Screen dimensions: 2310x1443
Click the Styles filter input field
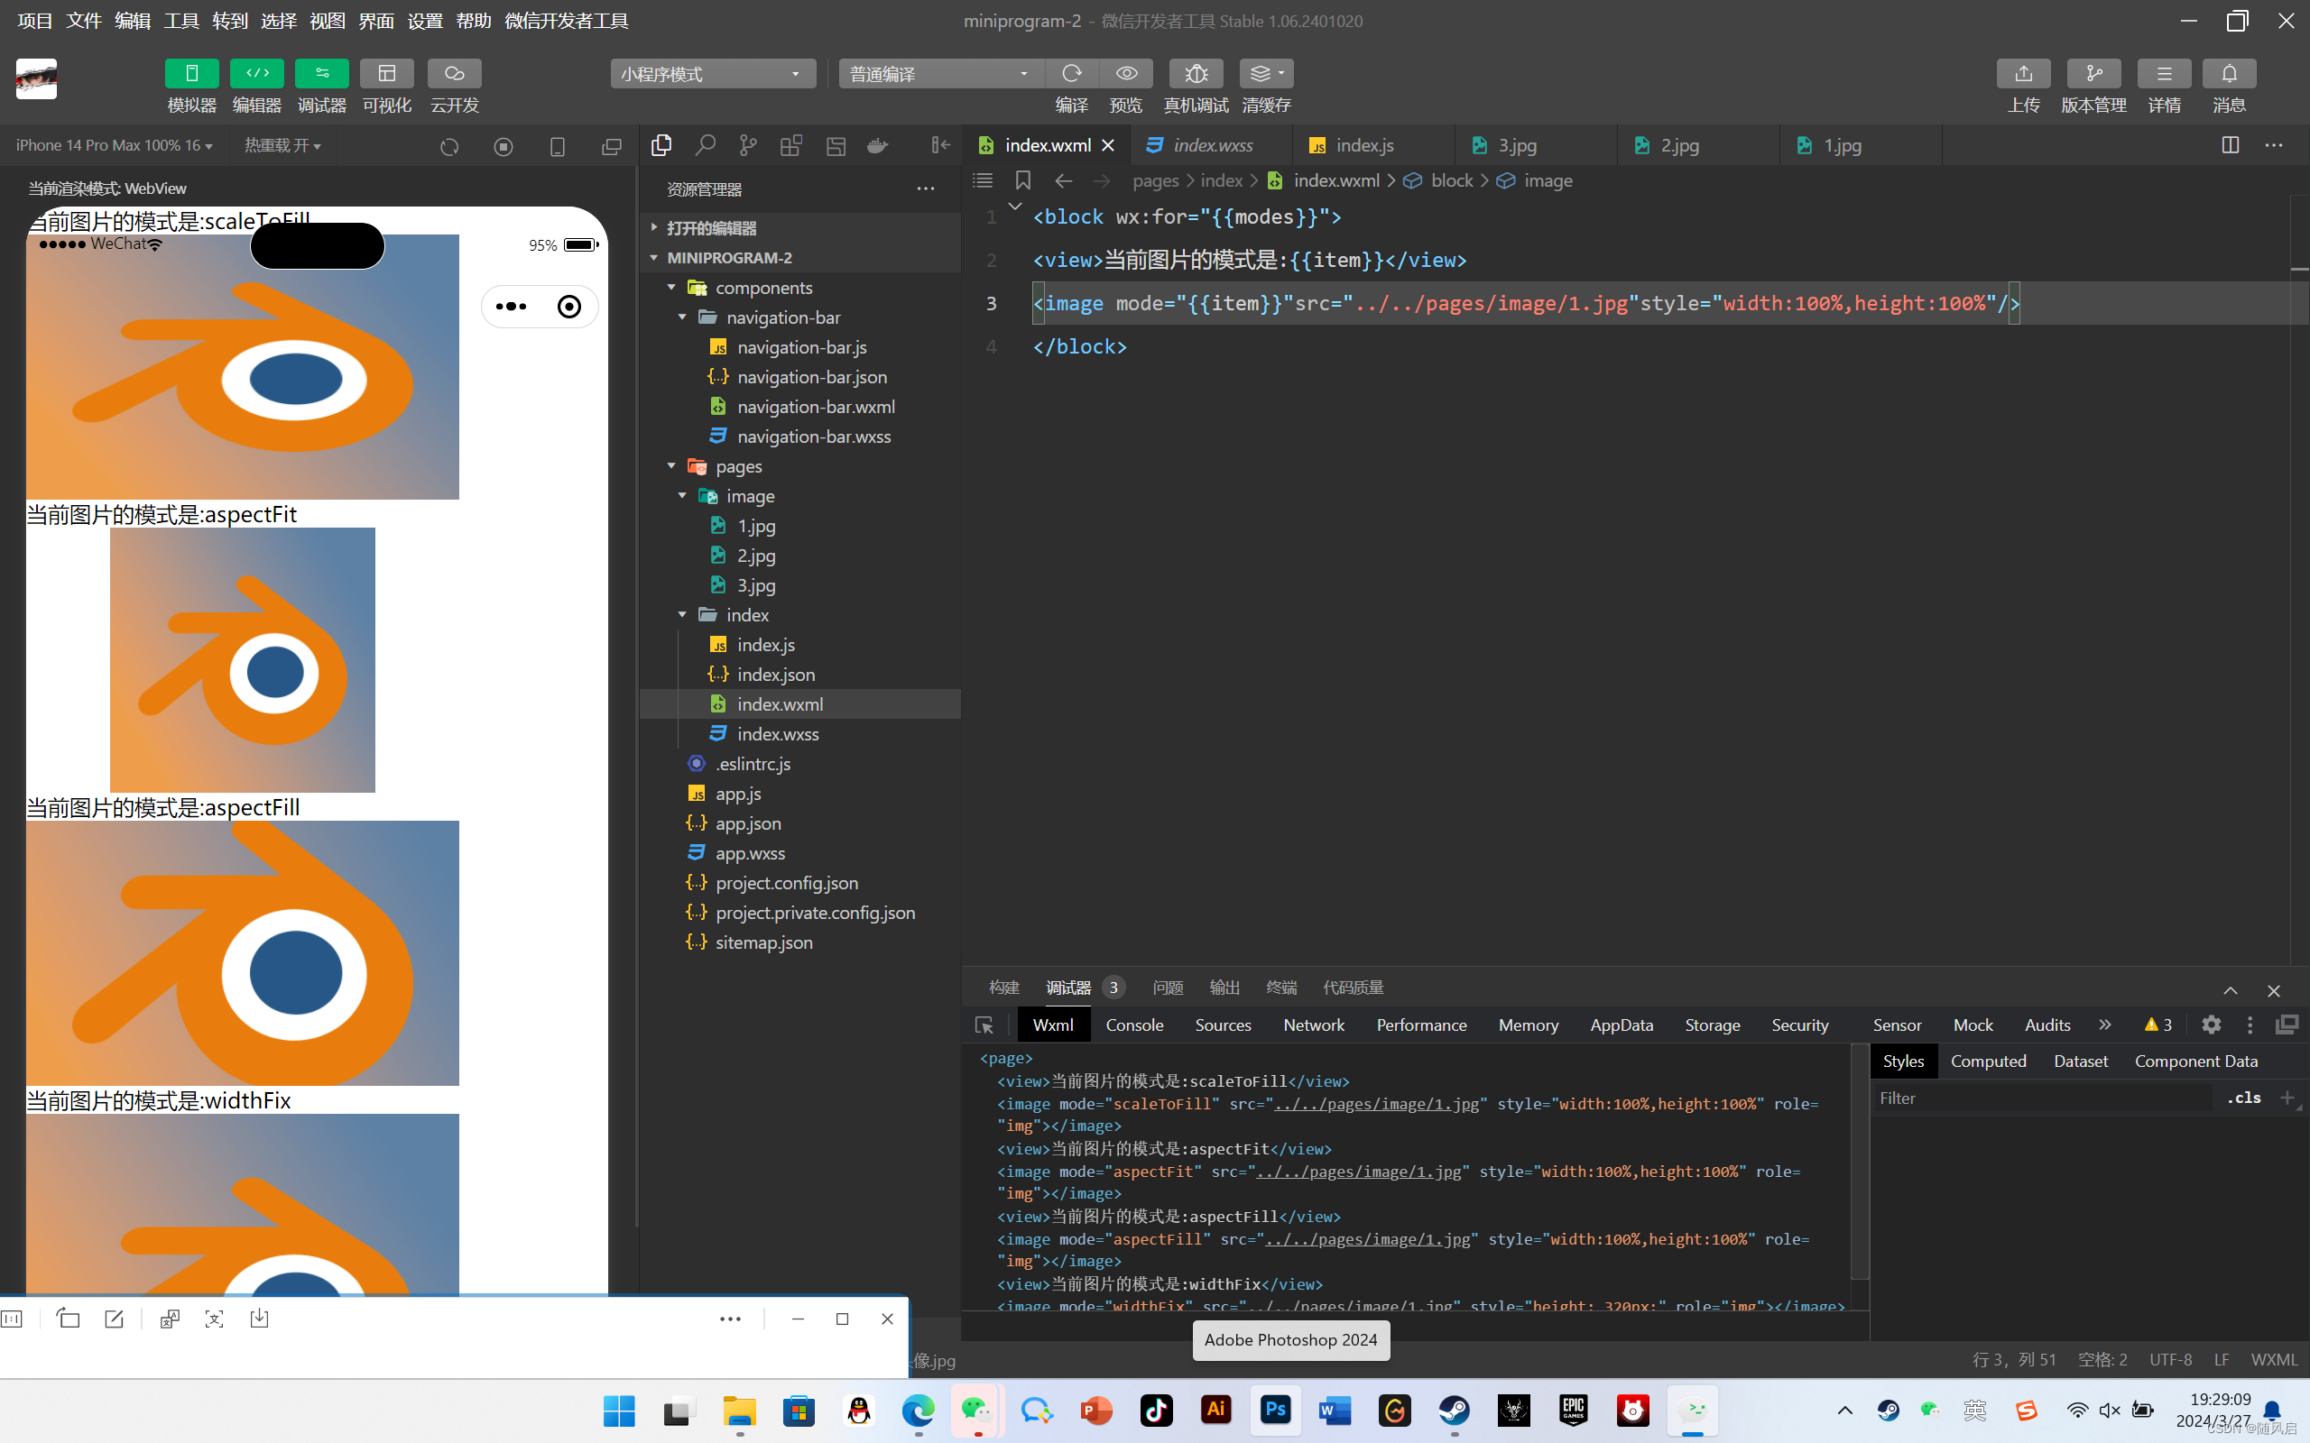tap(2043, 1098)
